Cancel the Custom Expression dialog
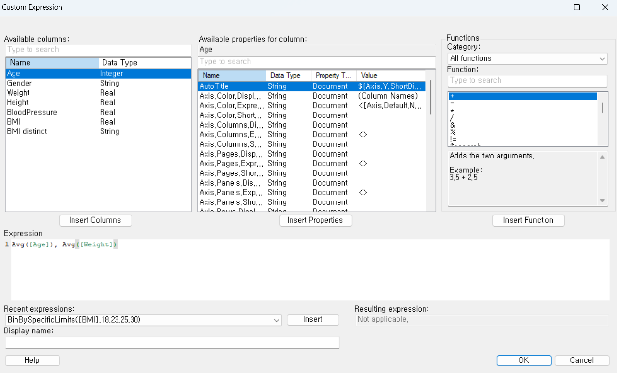Image resolution: width=617 pixels, height=373 pixels. pyautogui.click(x=582, y=360)
